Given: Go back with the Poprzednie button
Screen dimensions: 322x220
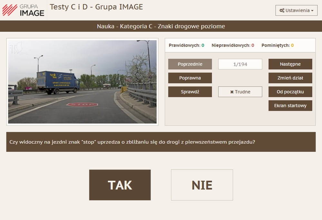Looking at the screenshot, I should 190,64.
